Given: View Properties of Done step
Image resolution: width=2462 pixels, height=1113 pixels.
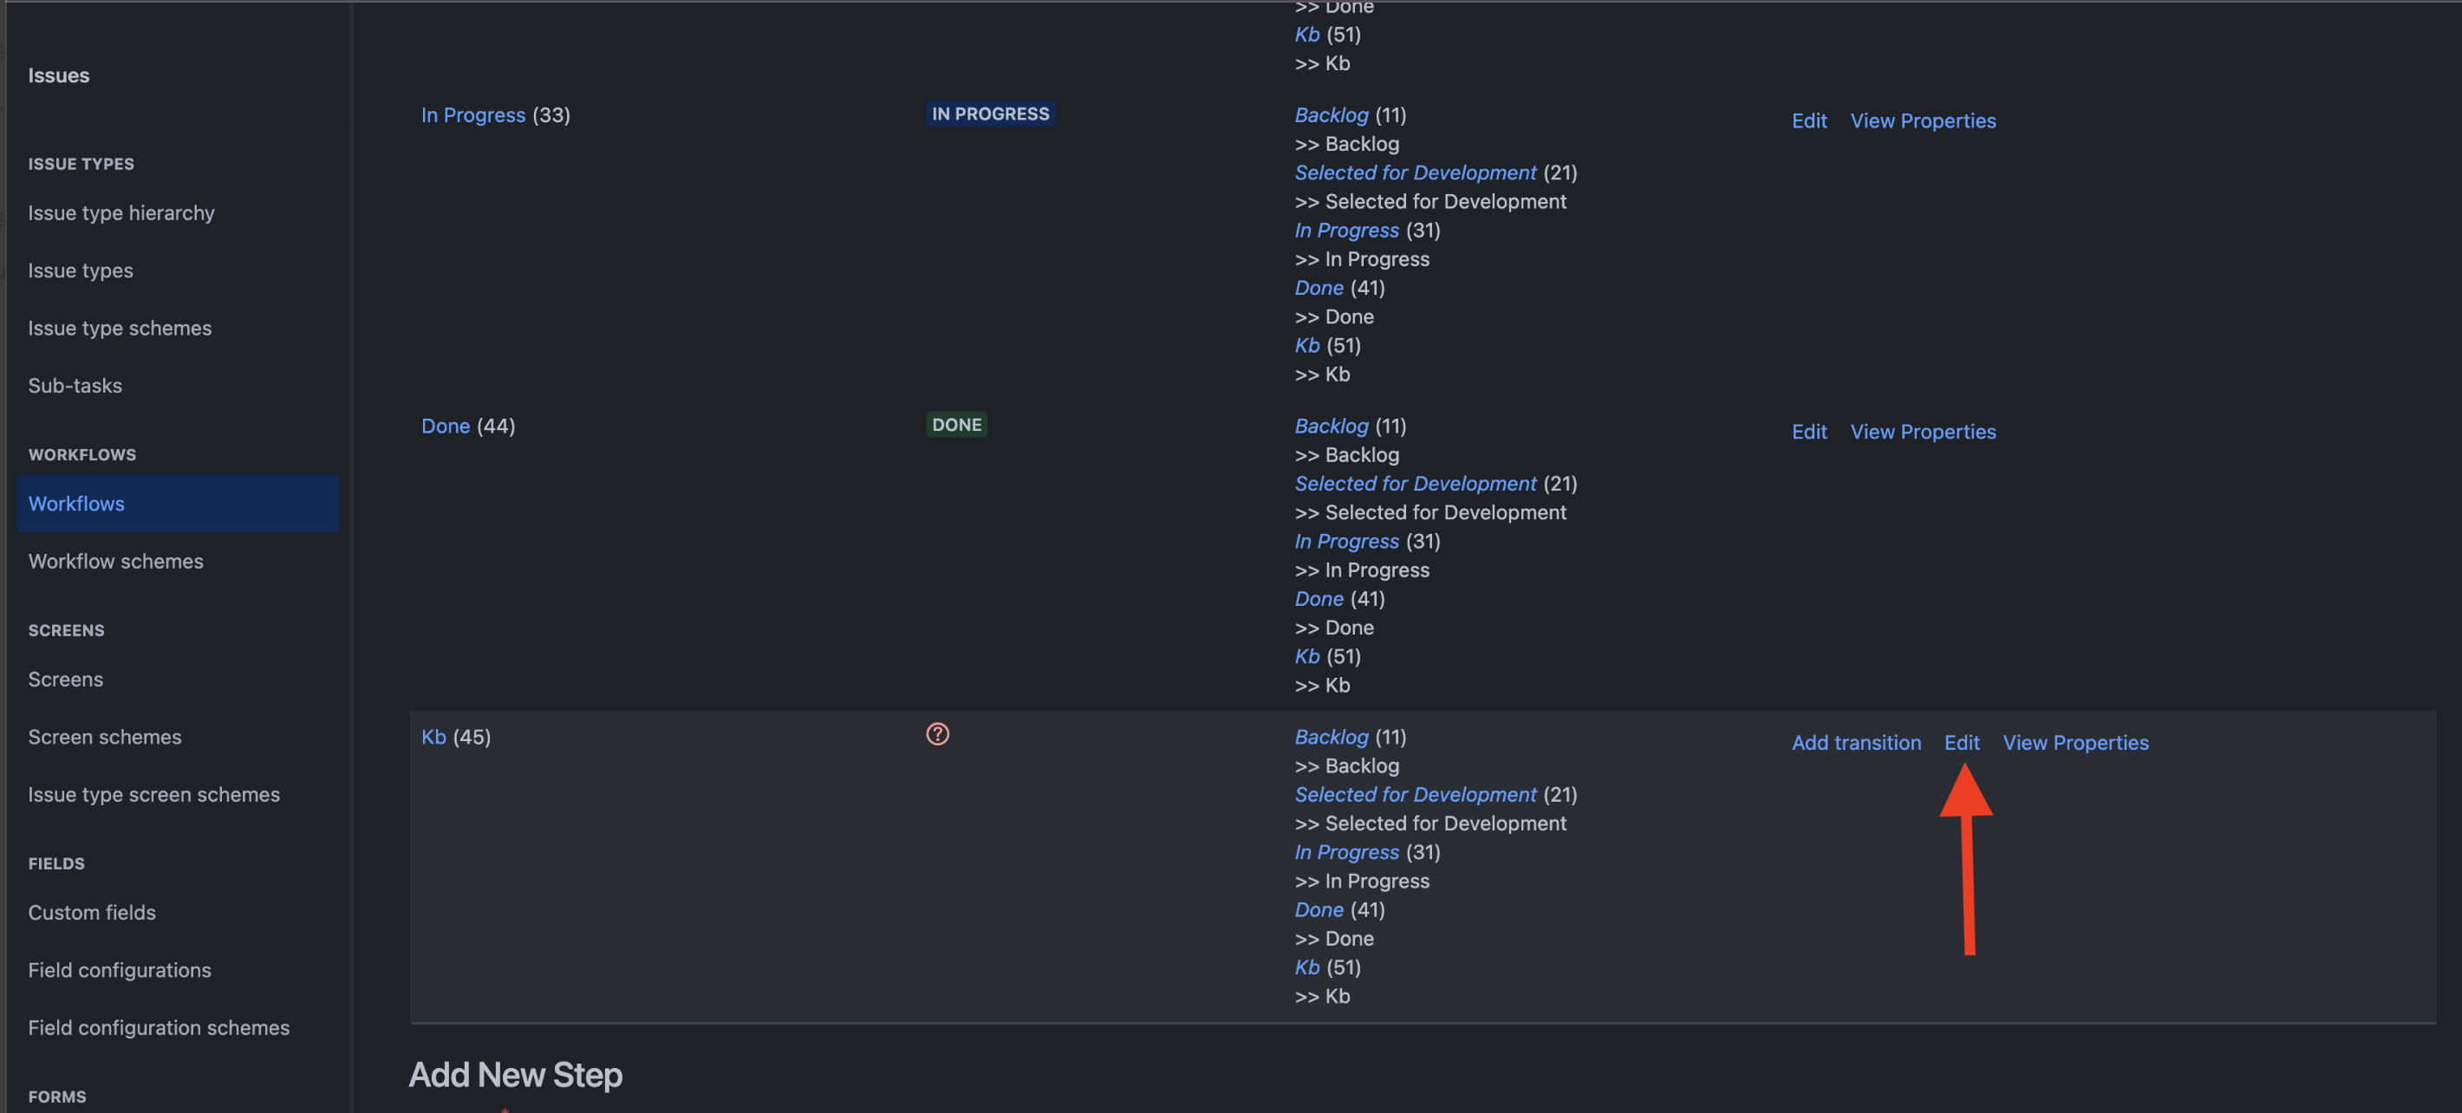Looking at the screenshot, I should click(x=1922, y=432).
